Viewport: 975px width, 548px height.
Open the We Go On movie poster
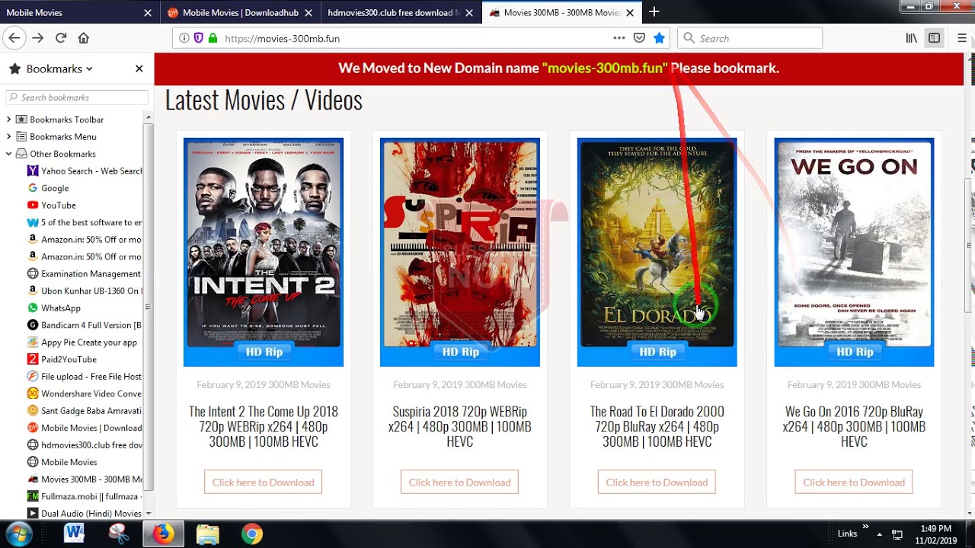[854, 252]
